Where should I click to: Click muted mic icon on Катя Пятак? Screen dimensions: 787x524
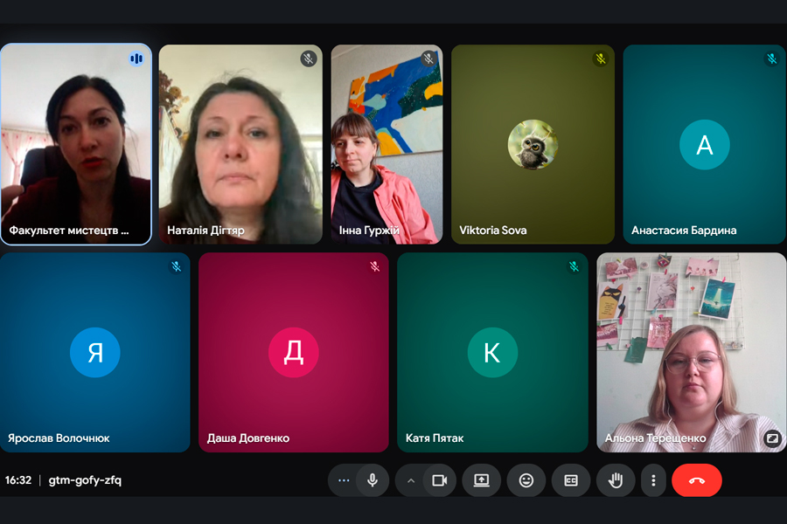(x=574, y=266)
